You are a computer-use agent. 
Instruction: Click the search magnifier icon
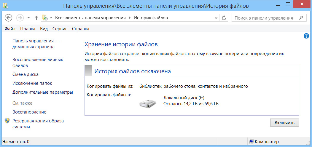(x=301, y=18)
